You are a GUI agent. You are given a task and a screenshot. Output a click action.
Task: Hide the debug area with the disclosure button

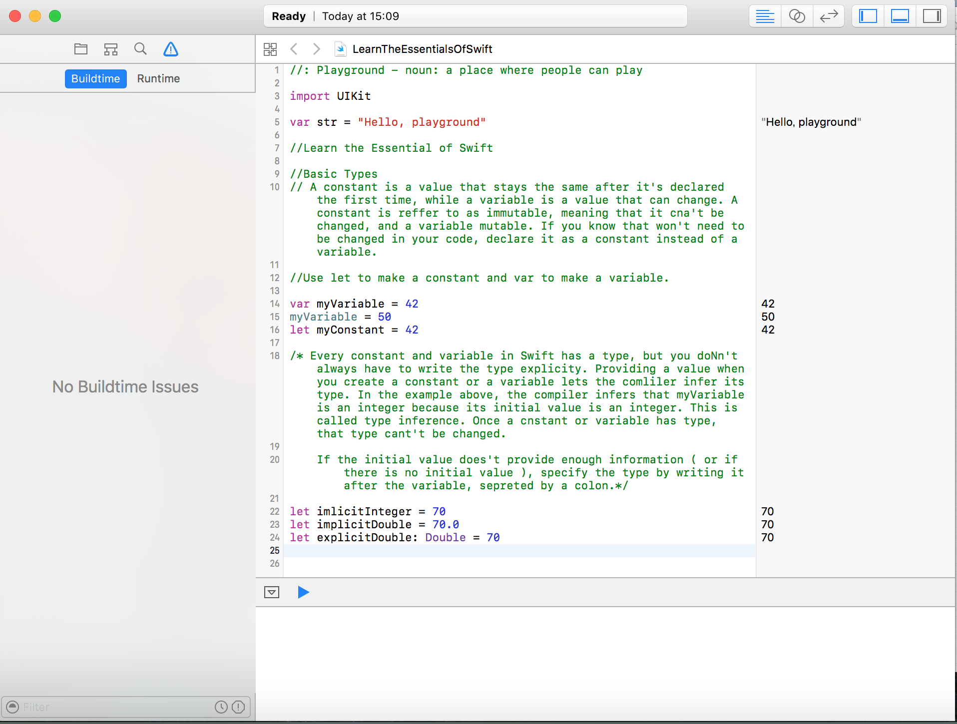click(272, 592)
